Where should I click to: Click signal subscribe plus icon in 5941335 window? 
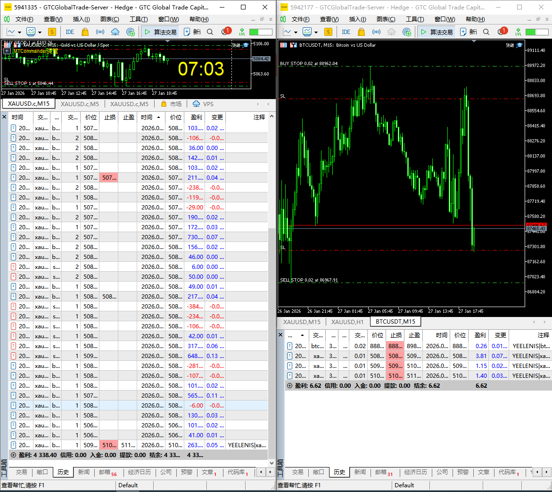point(131,32)
